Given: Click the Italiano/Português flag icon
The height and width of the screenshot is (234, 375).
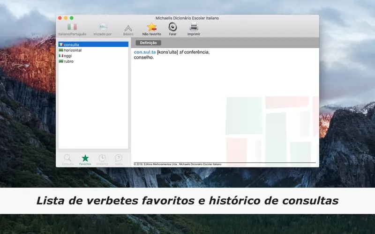Looking at the screenshot, I should 72,27.
